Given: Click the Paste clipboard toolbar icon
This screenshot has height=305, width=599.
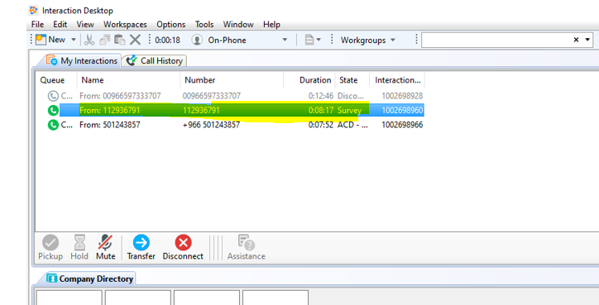Looking at the screenshot, I should tap(120, 40).
